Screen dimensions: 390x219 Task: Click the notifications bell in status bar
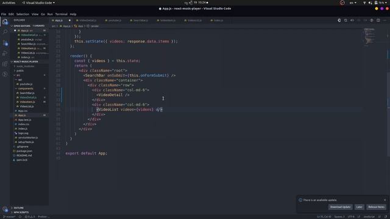(386, 217)
